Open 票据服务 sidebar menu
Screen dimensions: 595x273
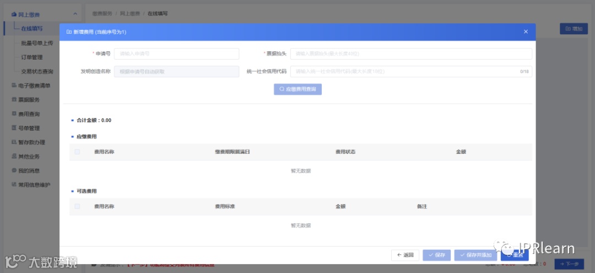[x=29, y=100]
